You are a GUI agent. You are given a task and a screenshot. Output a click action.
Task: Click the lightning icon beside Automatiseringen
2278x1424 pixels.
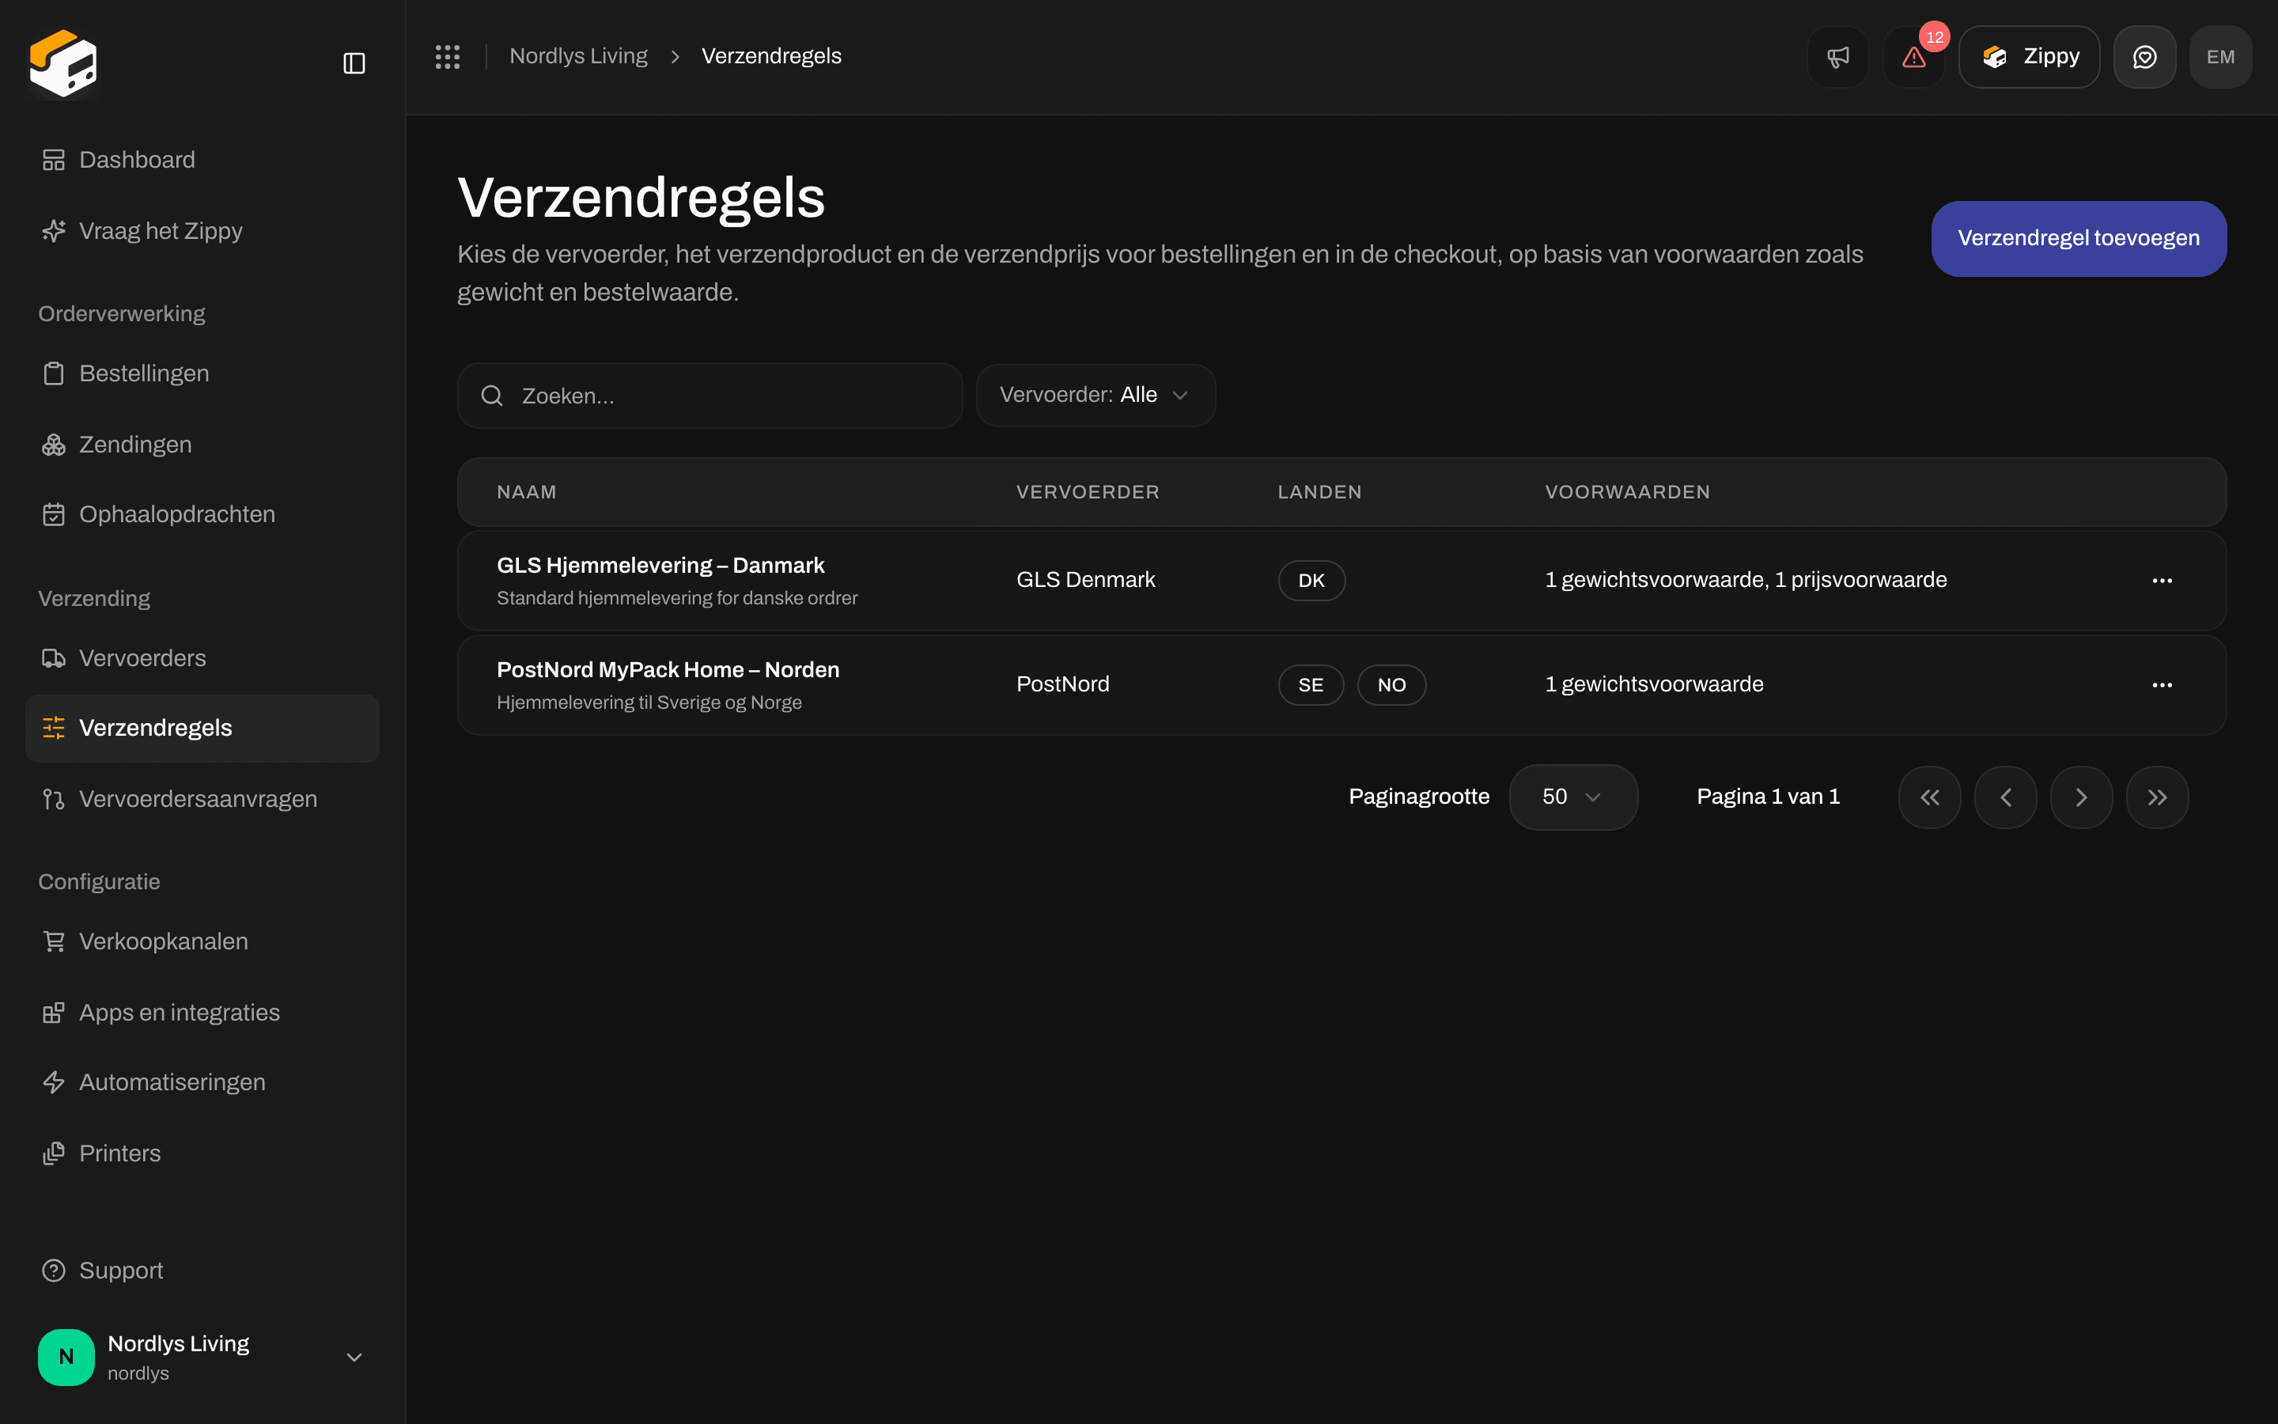(x=54, y=1082)
